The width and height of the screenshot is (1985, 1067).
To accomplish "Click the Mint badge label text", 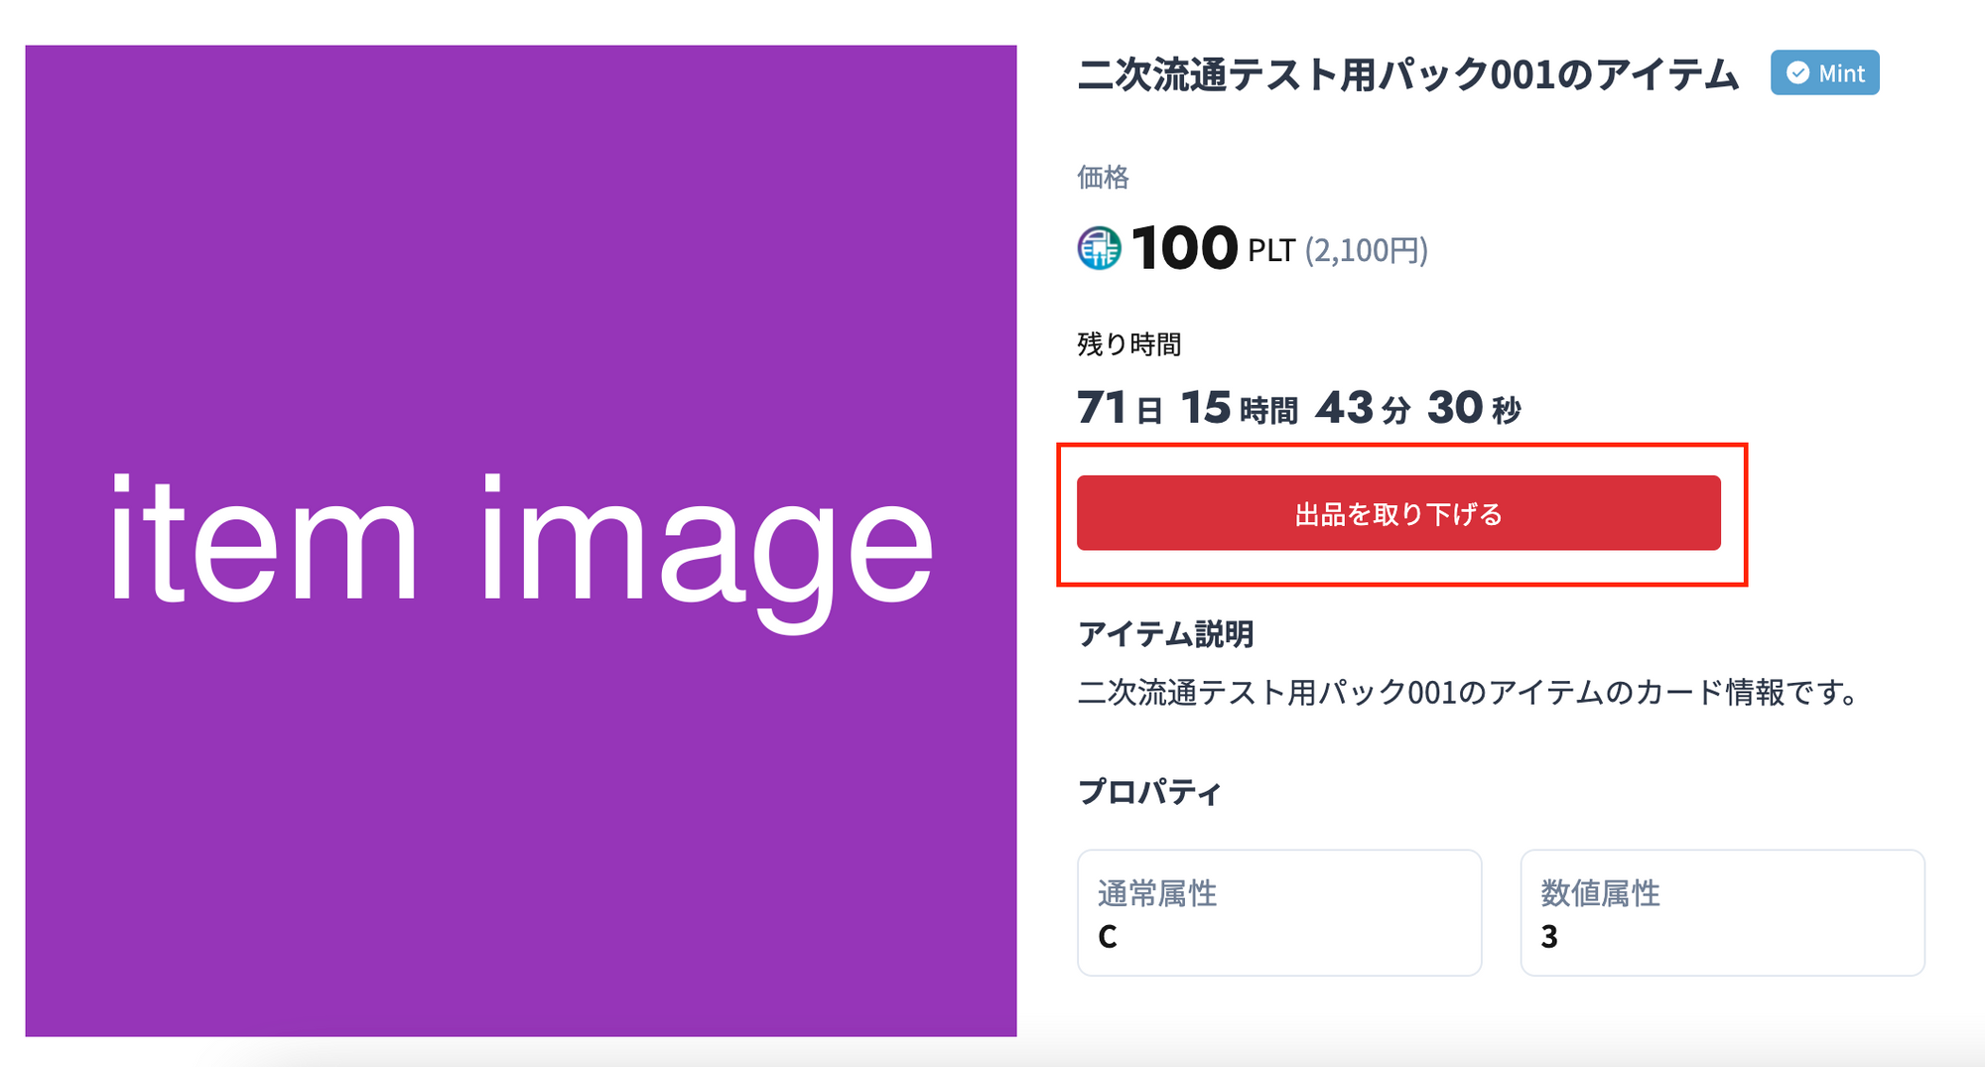I will 1841,73.
